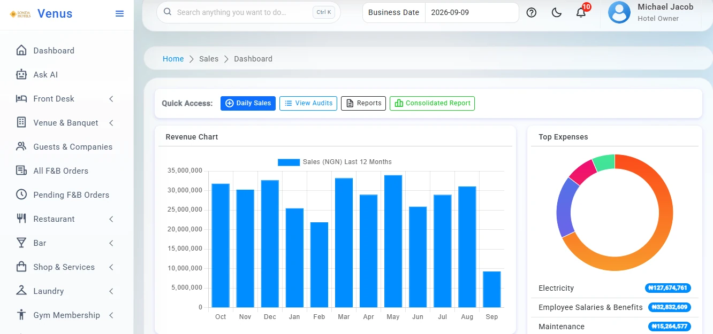Open help via question mark icon
The height and width of the screenshot is (334, 713).
[532, 13]
